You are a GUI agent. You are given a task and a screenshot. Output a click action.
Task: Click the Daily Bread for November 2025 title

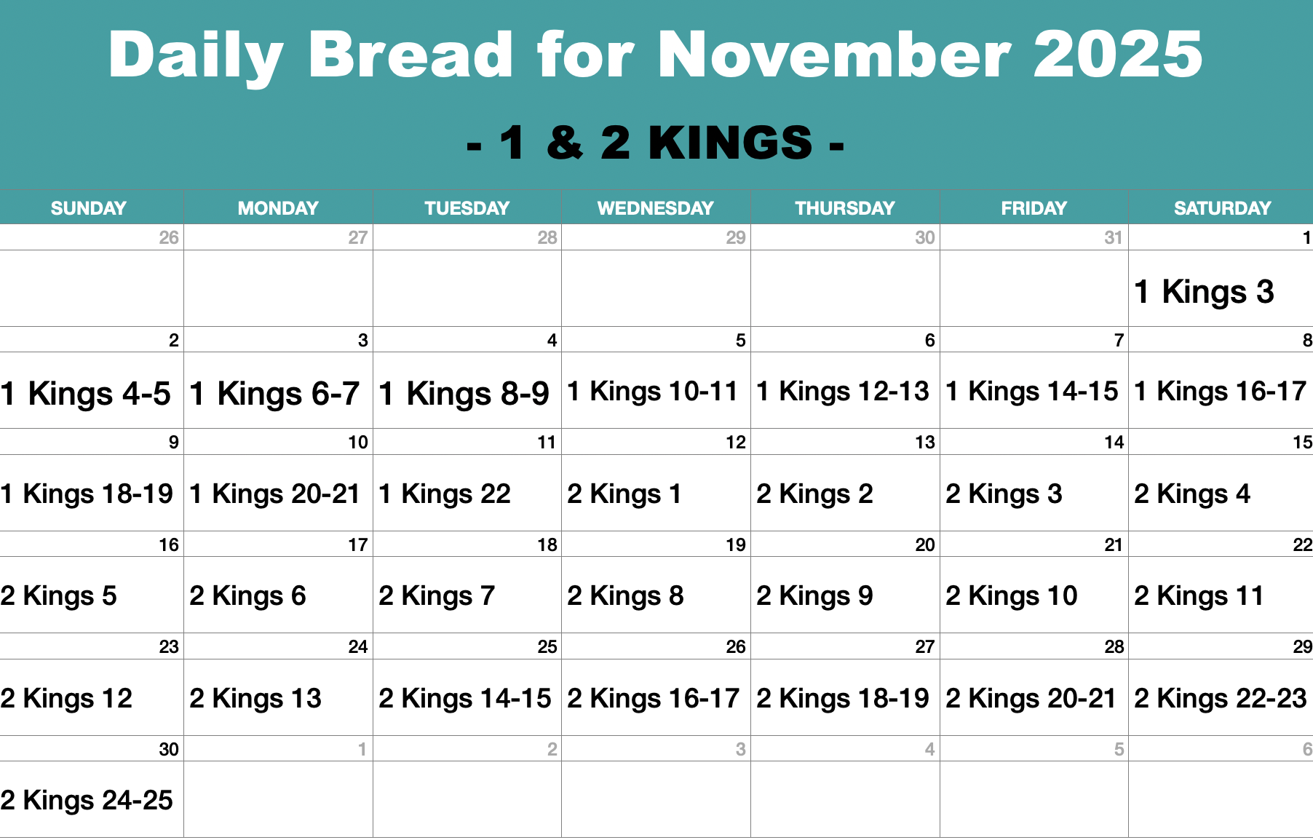click(x=655, y=55)
